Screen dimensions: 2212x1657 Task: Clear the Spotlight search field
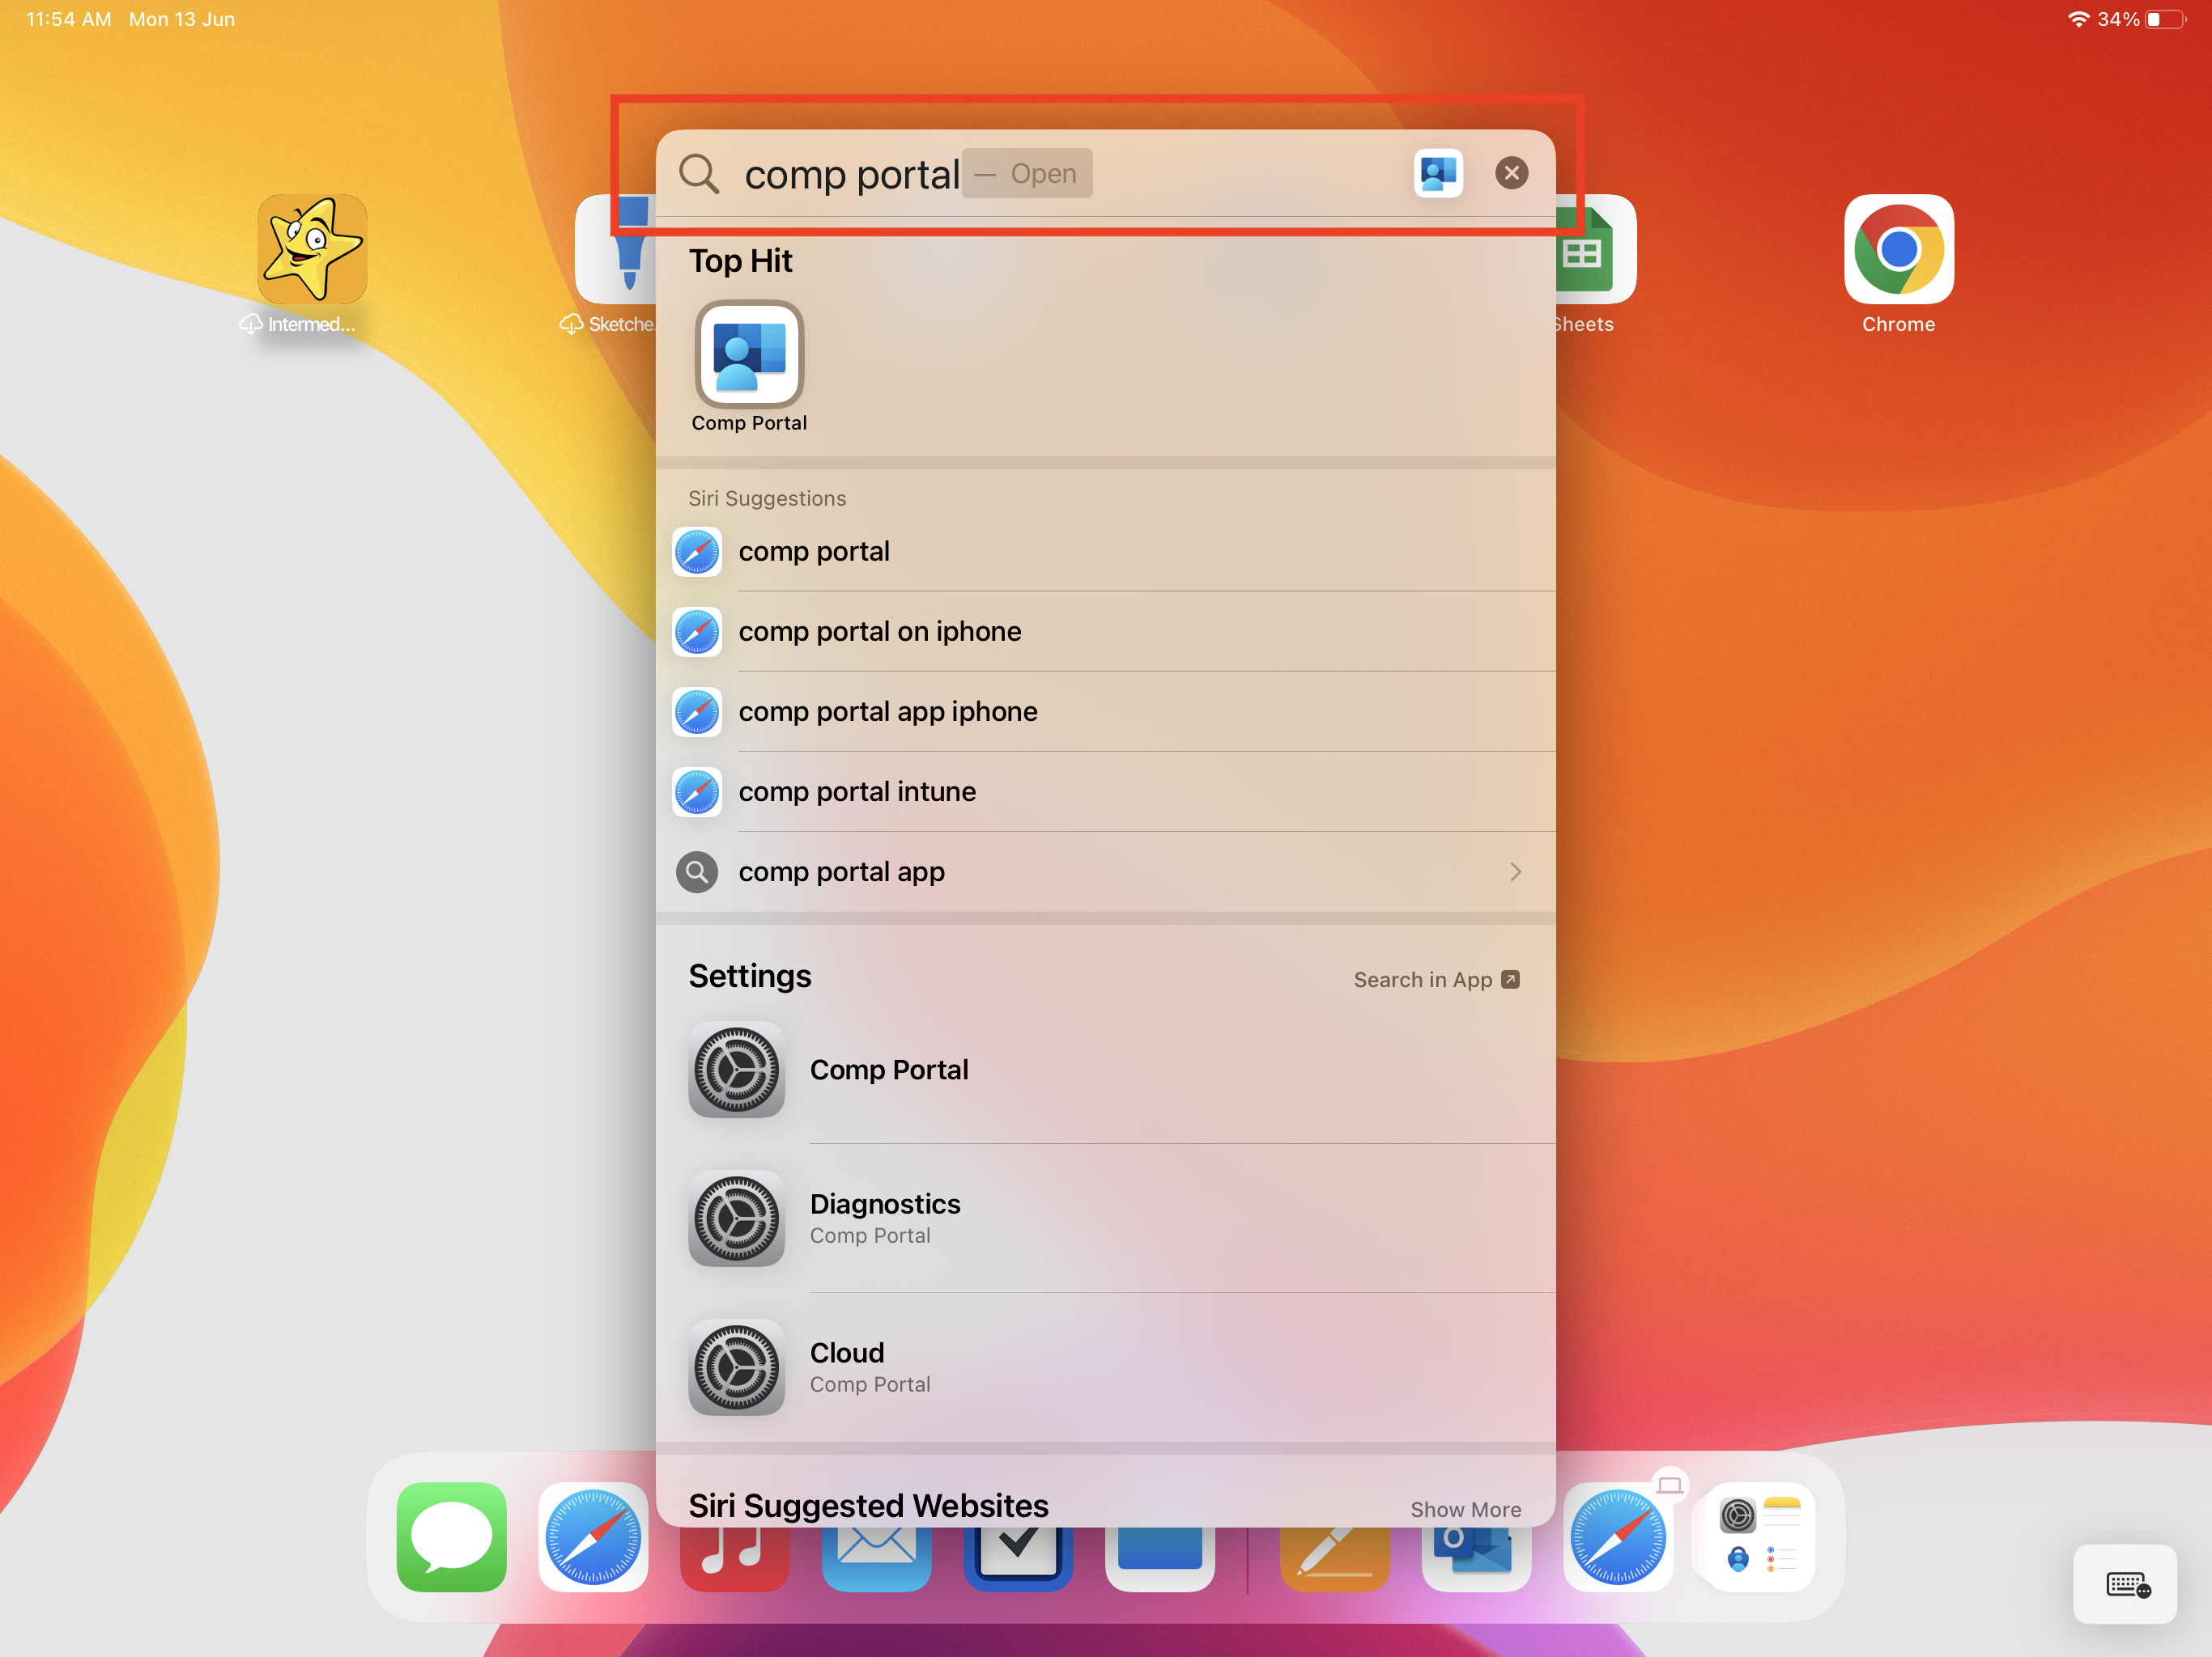click(x=1511, y=173)
